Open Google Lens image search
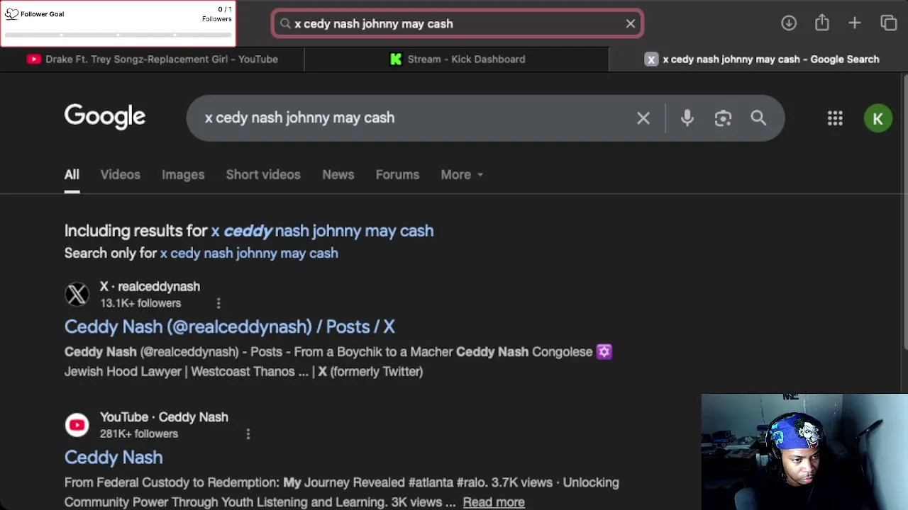 [x=723, y=118]
